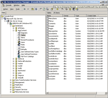Click the Roles node icon
108x98 pixels.
coord(19,45)
